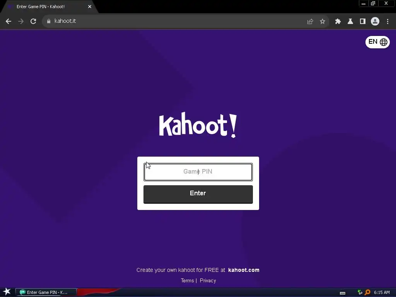Click the on-screen keyboard tray icon
Image resolution: width=396 pixels, height=297 pixels.
click(343, 293)
